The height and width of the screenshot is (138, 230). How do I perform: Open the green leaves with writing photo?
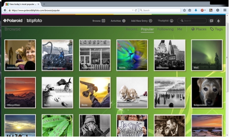point(57,125)
